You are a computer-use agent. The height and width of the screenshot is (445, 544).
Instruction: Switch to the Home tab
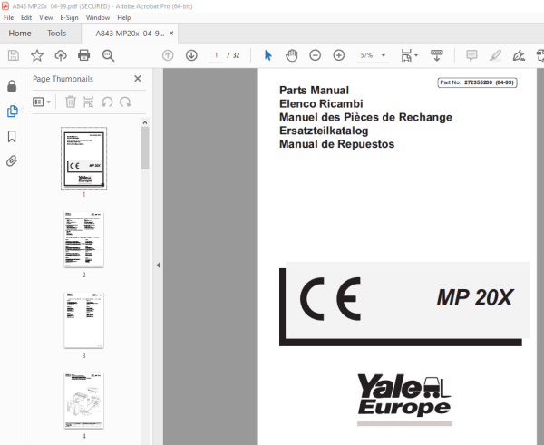[x=20, y=34]
